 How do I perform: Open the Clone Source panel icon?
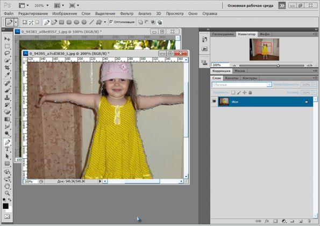(204, 63)
